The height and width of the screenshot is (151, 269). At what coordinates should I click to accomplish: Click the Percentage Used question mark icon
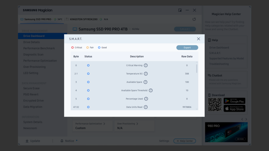click(146, 99)
